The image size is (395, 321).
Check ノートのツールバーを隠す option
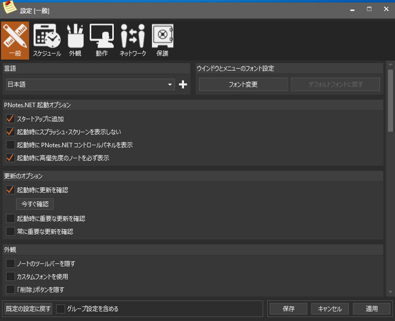[10, 263]
